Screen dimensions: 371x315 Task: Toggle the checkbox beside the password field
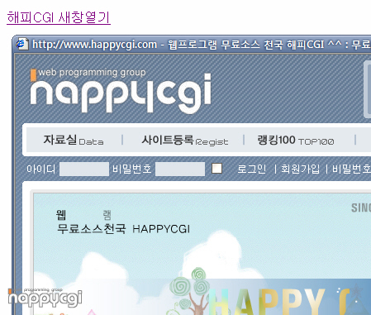(x=216, y=169)
